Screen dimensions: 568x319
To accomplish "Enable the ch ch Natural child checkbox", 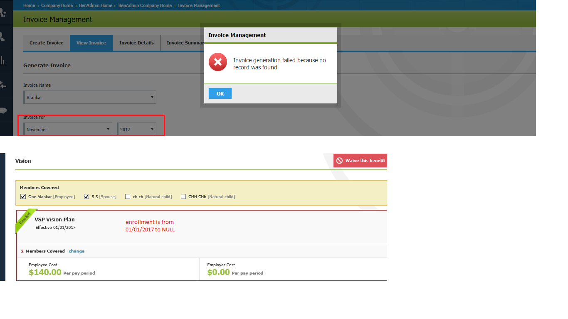I will coord(128,196).
